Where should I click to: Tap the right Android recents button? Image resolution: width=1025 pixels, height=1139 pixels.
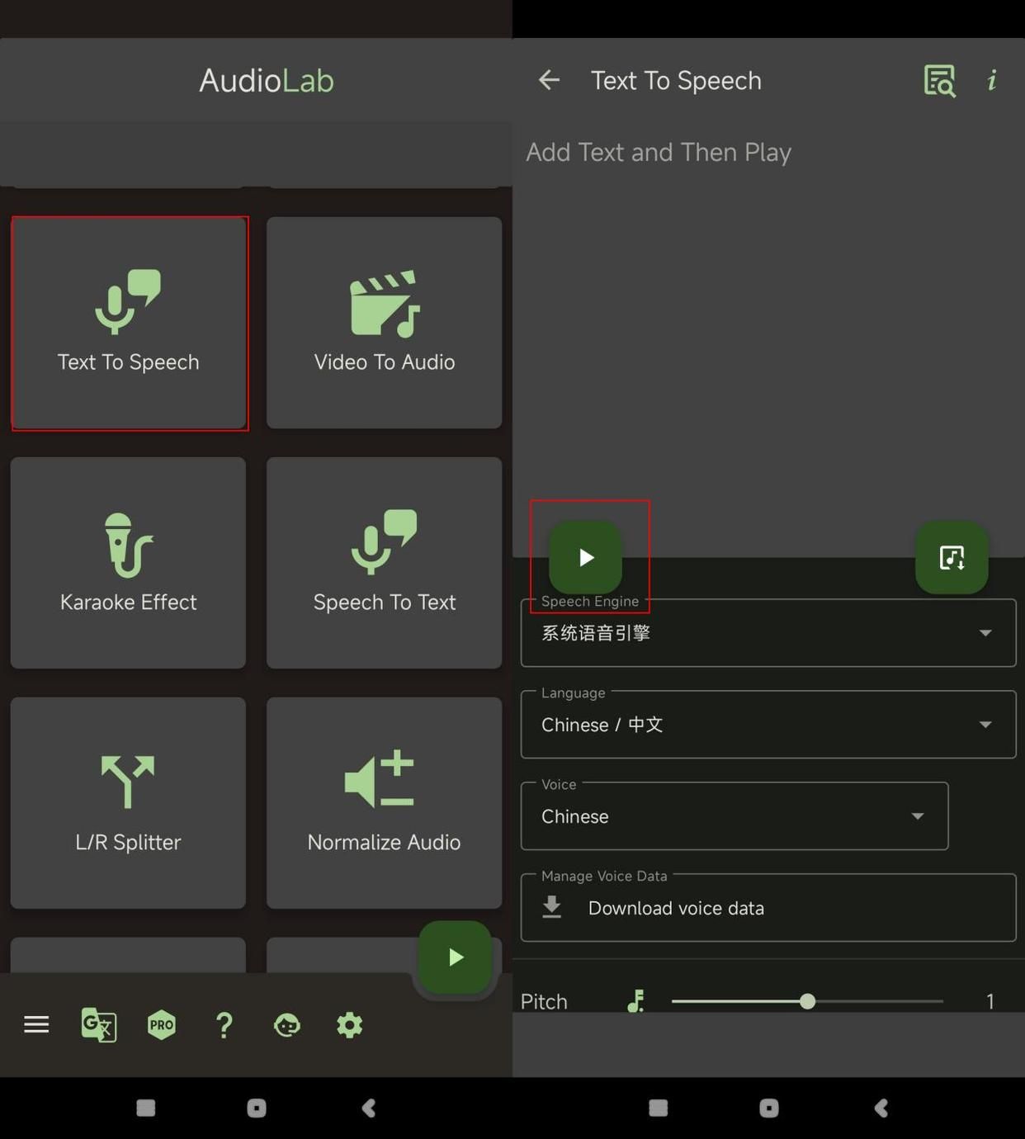659,1108
